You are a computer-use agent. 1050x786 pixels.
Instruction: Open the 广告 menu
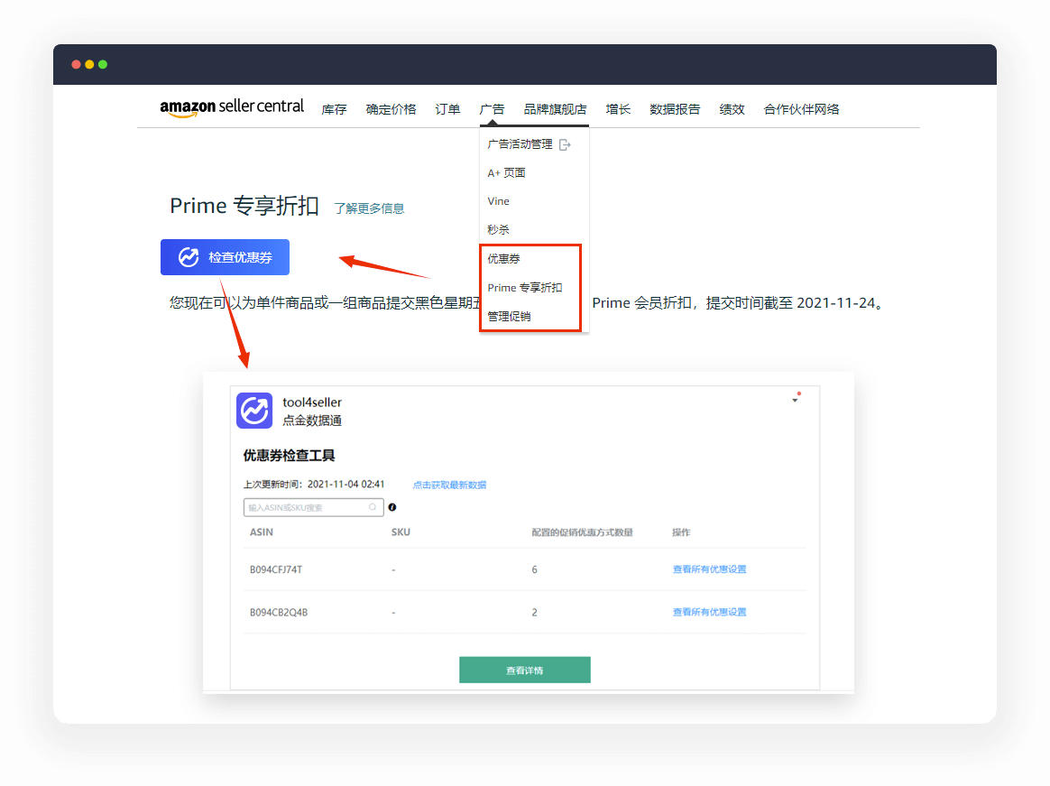coord(493,109)
